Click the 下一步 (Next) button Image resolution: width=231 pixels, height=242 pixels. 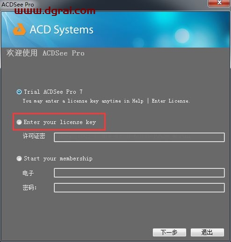[x=169, y=232]
